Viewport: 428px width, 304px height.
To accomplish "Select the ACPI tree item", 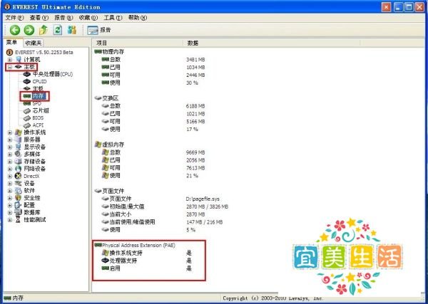I will click(x=38, y=125).
